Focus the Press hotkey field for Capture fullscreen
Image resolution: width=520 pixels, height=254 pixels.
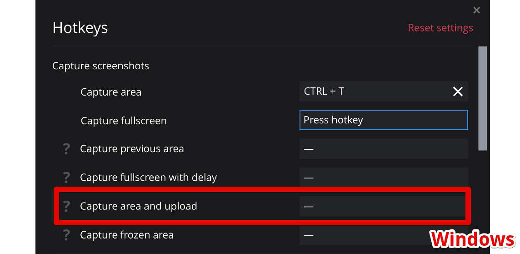pyautogui.click(x=383, y=120)
